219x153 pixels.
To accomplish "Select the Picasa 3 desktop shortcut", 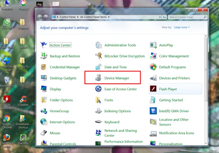I will tap(23, 5).
